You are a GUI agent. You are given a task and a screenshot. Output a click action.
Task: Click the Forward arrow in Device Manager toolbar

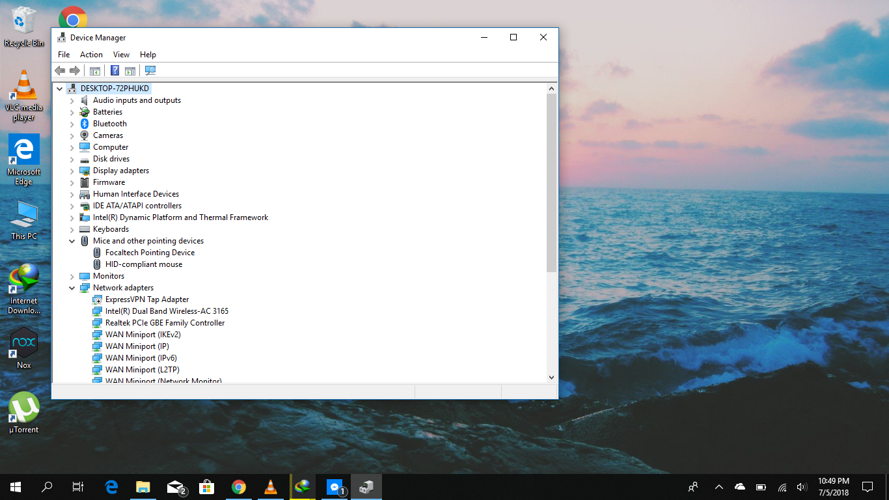point(75,70)
